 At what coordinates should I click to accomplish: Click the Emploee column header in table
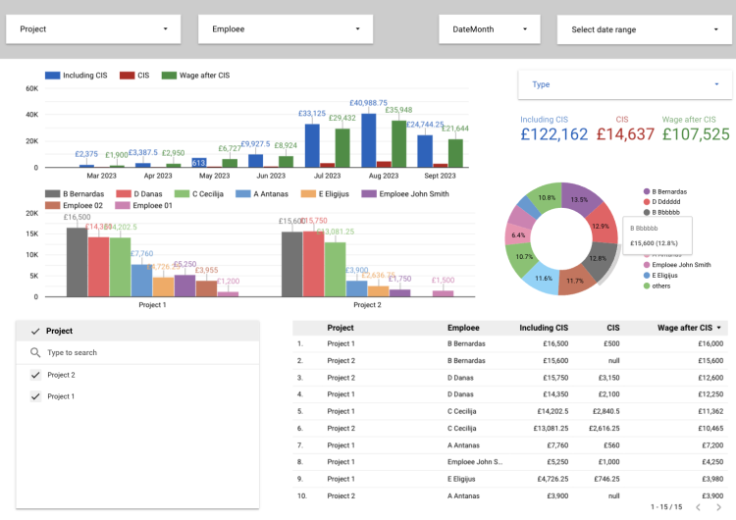click(x=463, y=328)
